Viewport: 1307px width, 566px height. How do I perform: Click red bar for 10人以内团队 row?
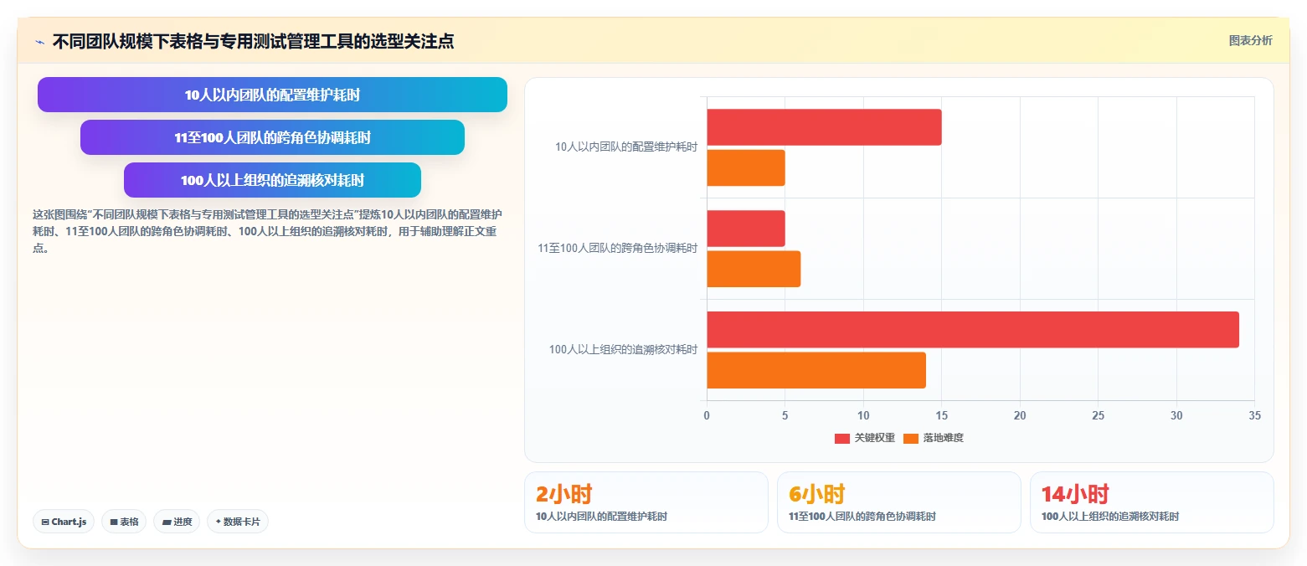pos(824,127)
